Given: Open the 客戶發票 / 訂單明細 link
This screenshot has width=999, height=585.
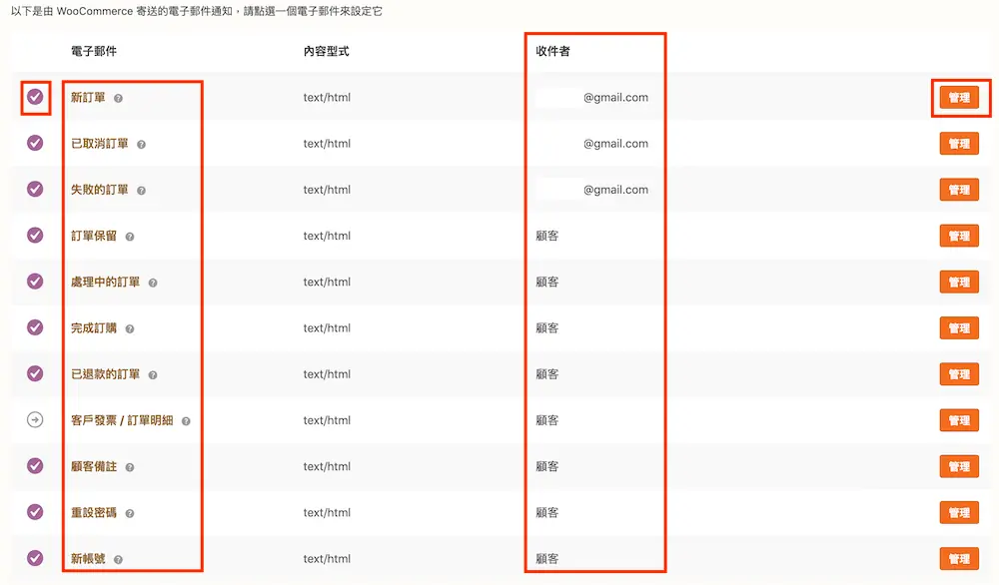Looking at the screenshot, I should tap(122, 420).
